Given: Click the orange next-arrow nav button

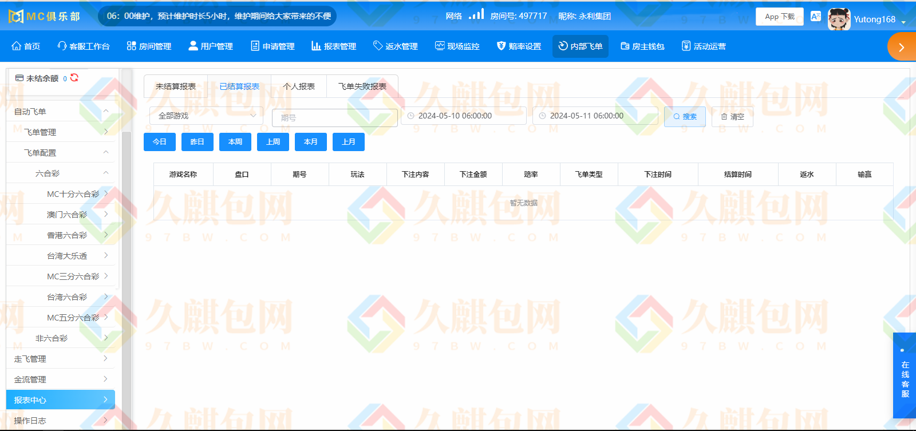Looking at the screenshot, I should click(902, 47).
